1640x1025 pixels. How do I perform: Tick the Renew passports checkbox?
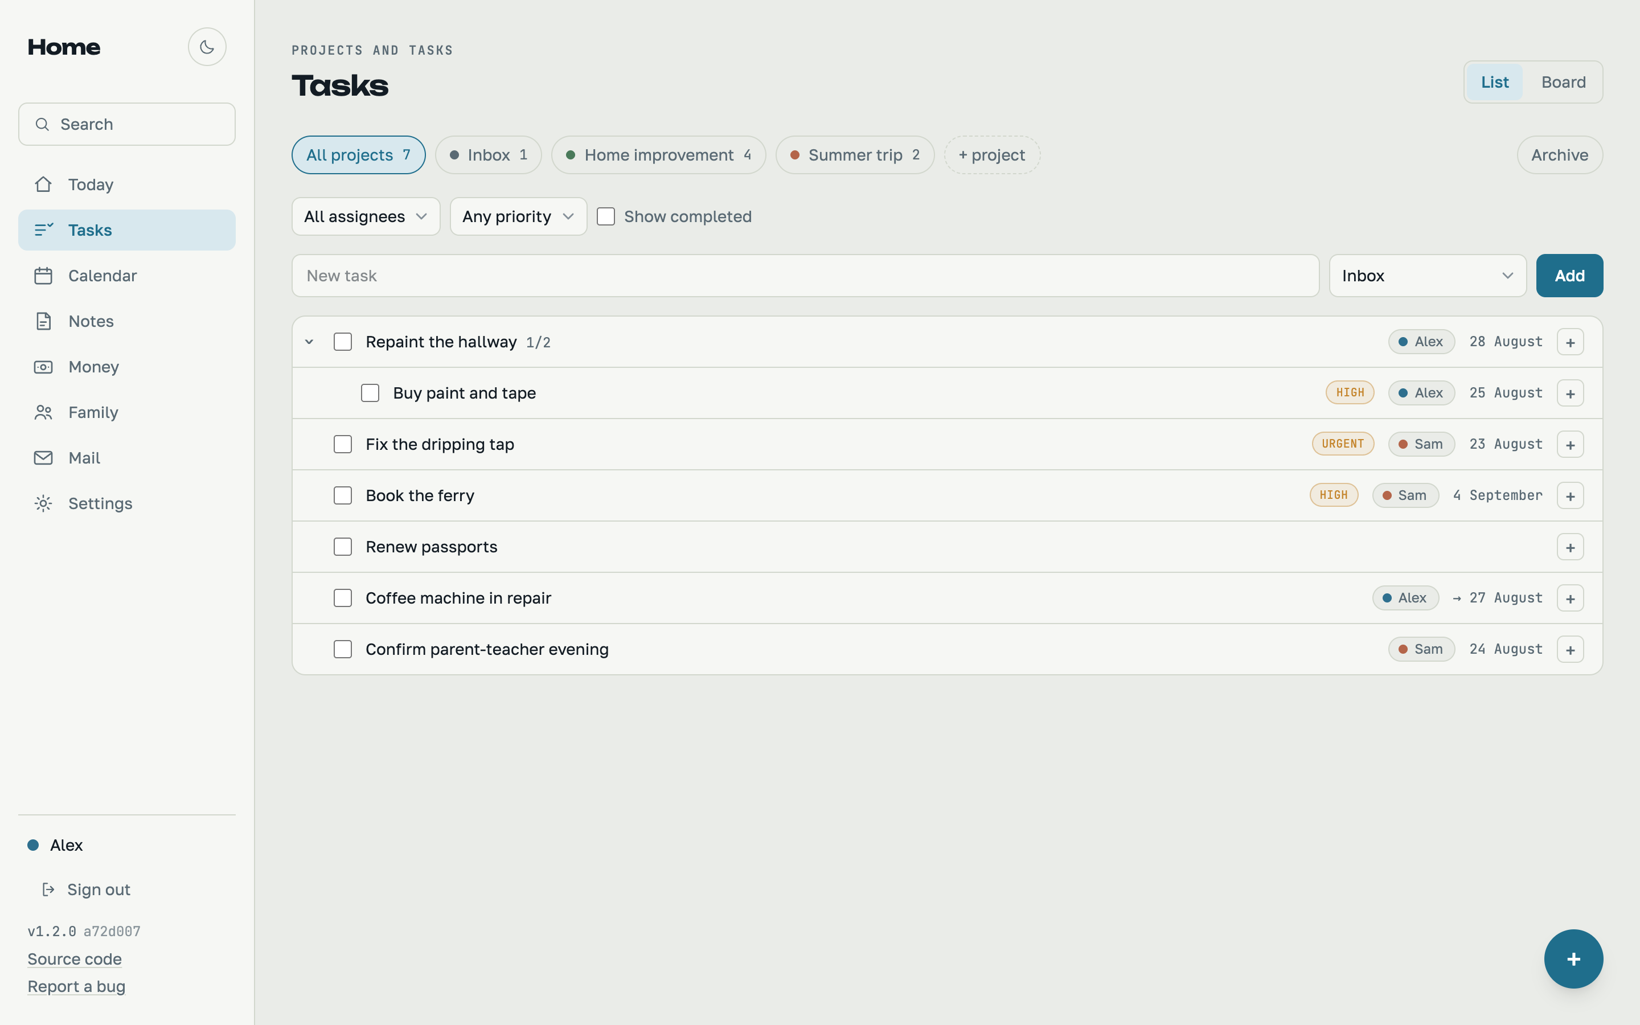(343, 547)
